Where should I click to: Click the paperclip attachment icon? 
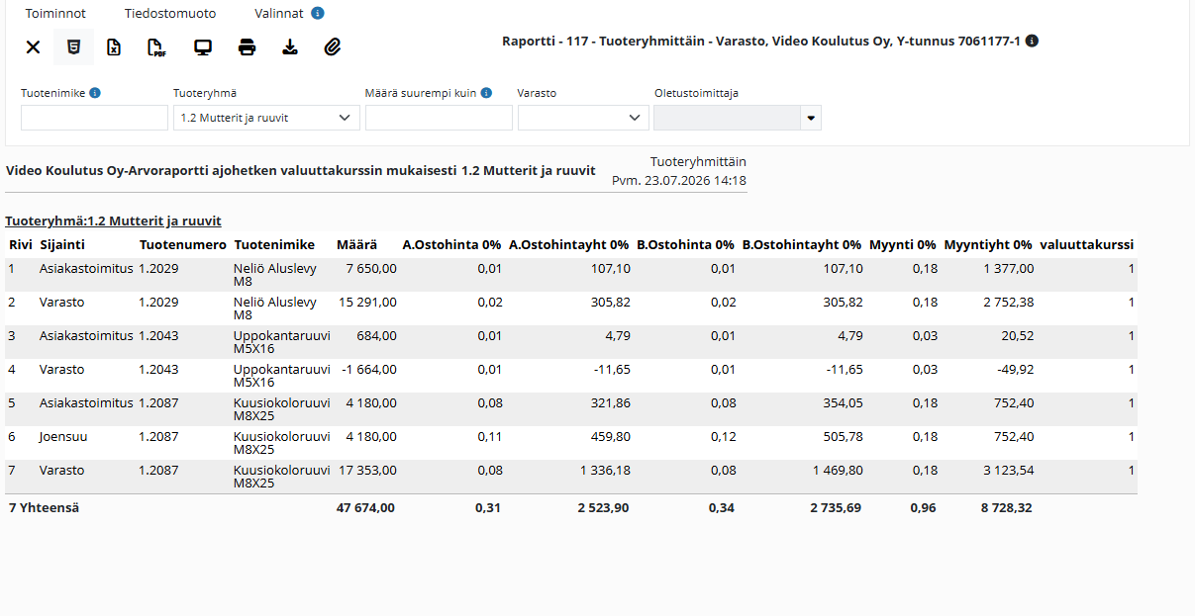click(x=333, y=46)
